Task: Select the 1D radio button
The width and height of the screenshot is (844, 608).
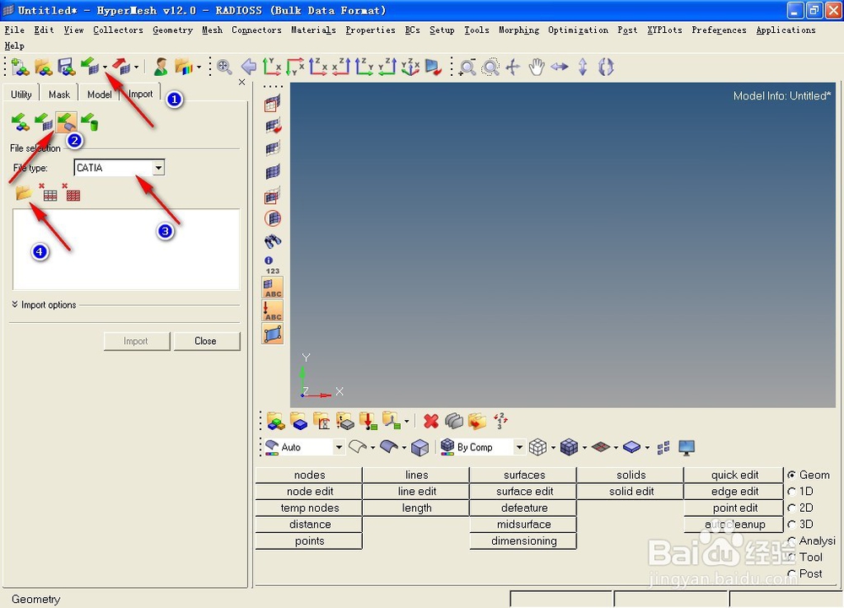Action: coord(792,492)
